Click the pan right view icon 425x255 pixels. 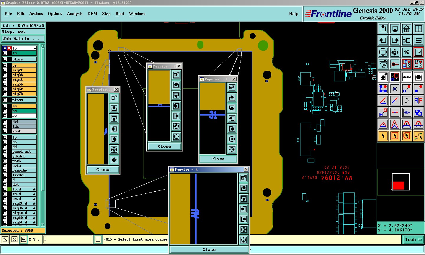coord(395,40)
